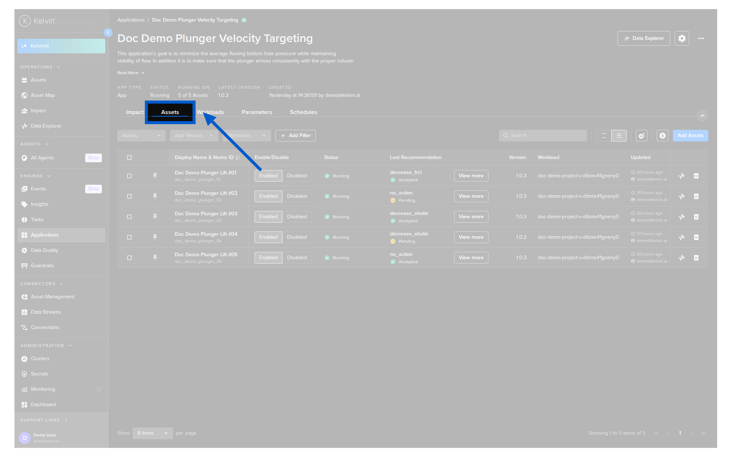Screen dimensions: 732x457
Task: Open data explorer for Plunger Lift #02
Action: pos(682,197)
